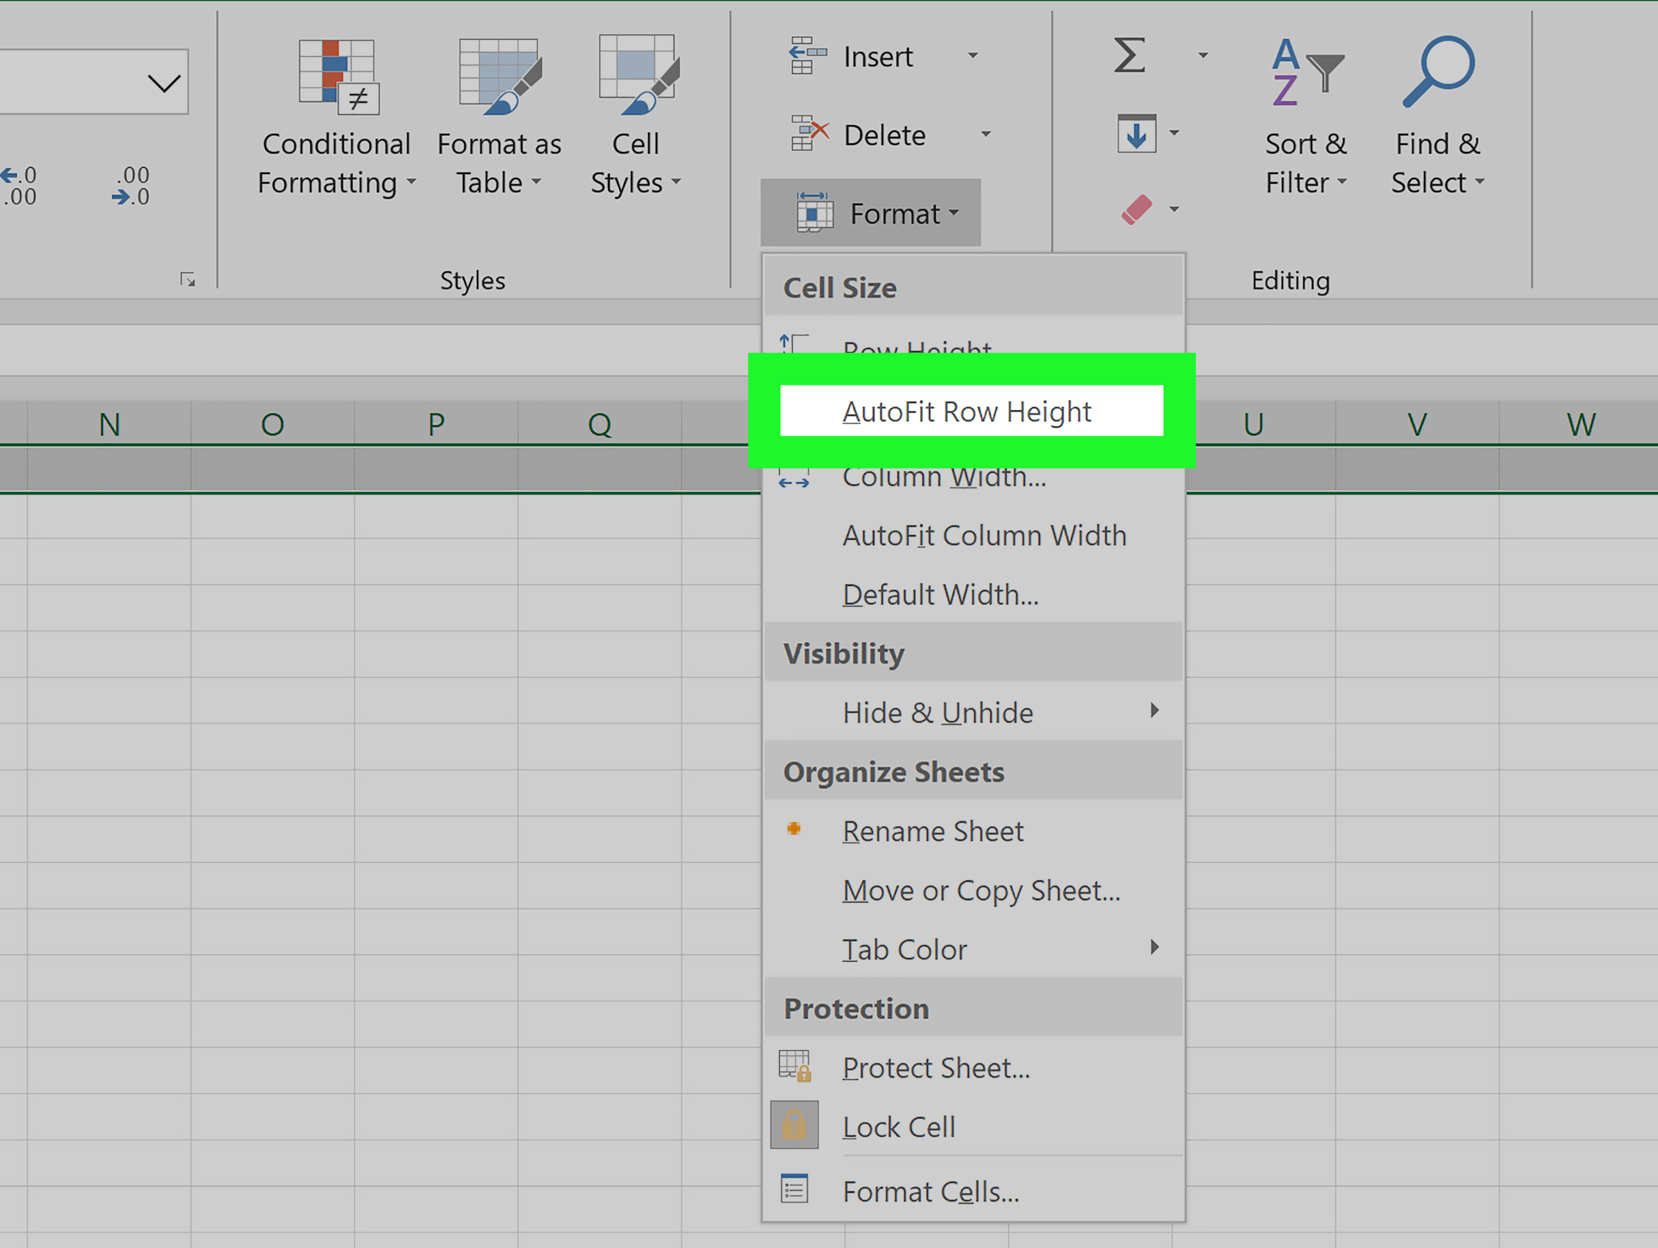
Task: Open Find & Select tool
Action: (x=1438, y=118)
